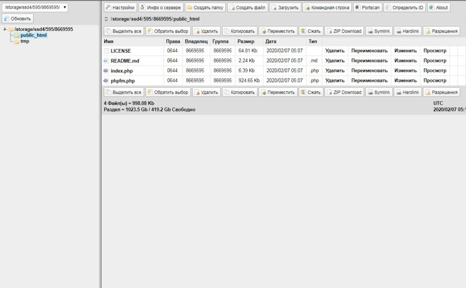Click Сжать below the file list
Image resolution: width=466 pixels, height=288 pixels.
pos(311,92)
